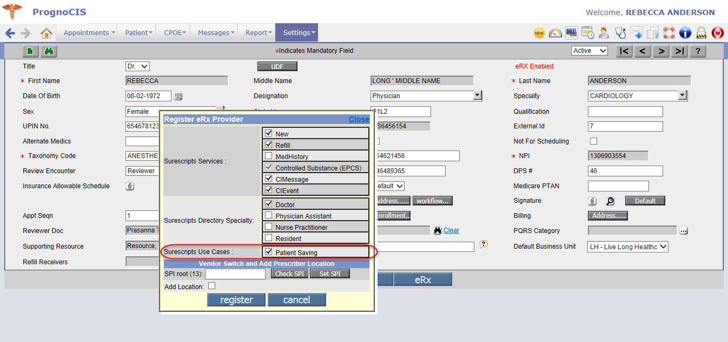The height and width of the screenshot is (342, 728).
Task: Expand the Designation Physician dropdown
Action: [477, 95]
